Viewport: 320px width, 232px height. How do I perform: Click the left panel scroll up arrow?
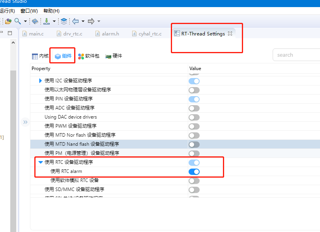pyautogui.click(x=13, y=43)
